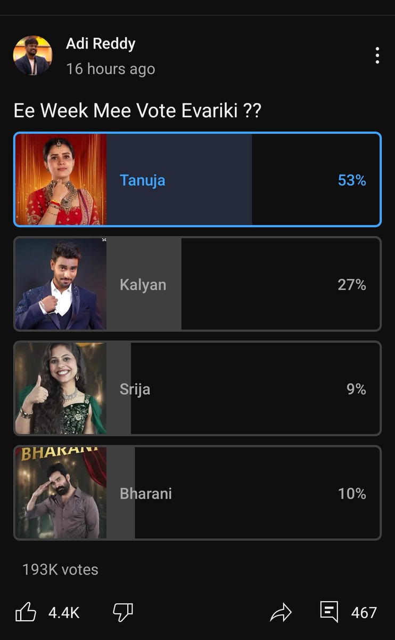Tap Tanuja's photo thumbnail
This screenshot has height=640, width=395.
coord(61,179)
